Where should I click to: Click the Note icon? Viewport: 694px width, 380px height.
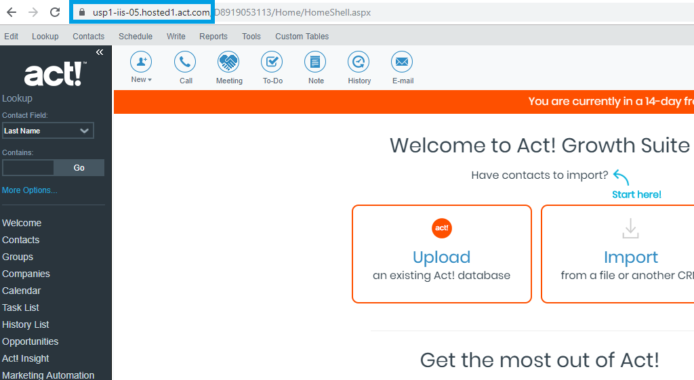pyautogui.click(x=315, y=62)
